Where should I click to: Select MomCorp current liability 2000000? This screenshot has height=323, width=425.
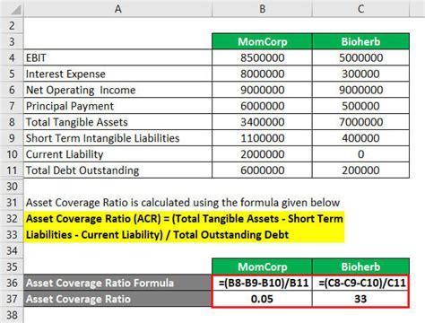(262, 154)
